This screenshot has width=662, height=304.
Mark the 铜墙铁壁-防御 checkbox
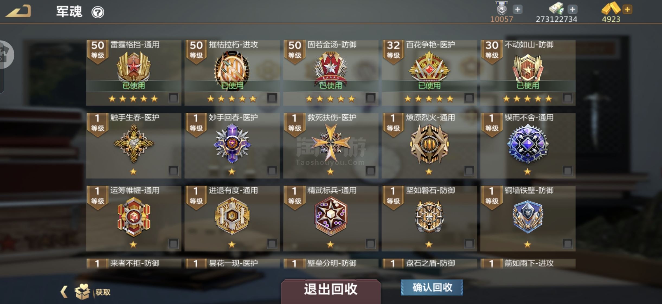pyautogui.click(x=568, y=244)
